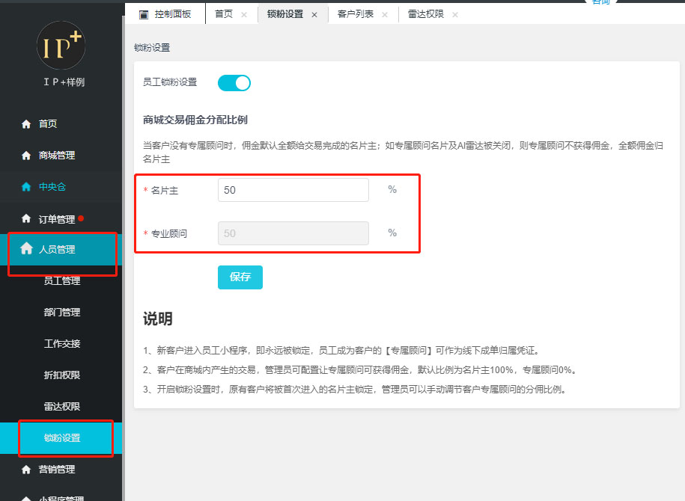This screenshot has height=501, width=685.
Task: Click the house icon beside 人员管理
Action: [x=26, y=249]
